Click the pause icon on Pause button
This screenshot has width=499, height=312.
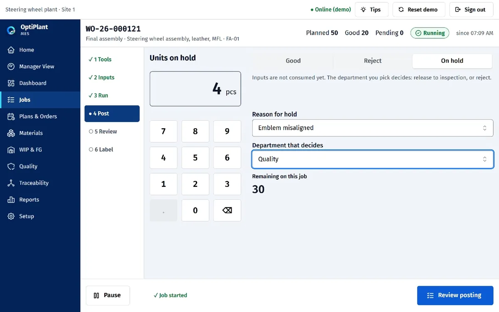click(x=96, y=295)
